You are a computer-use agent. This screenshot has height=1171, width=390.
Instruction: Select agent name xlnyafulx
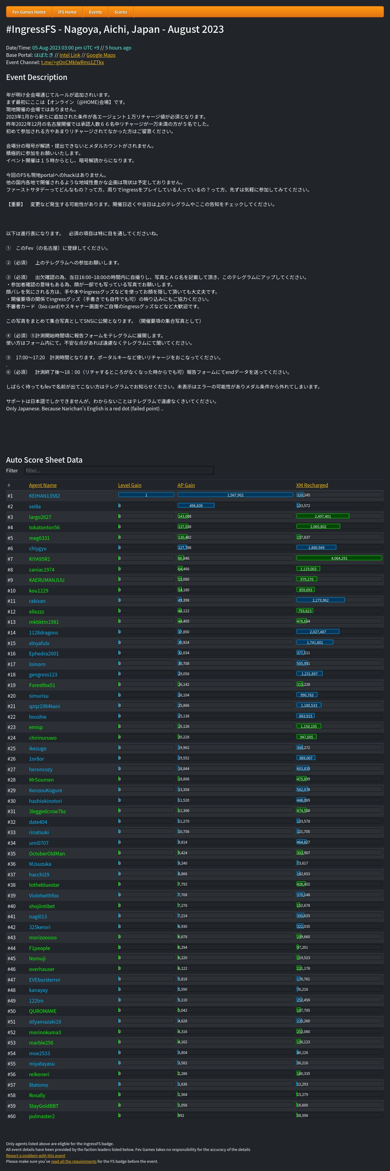pyautogui.click(x=39, y=643)
